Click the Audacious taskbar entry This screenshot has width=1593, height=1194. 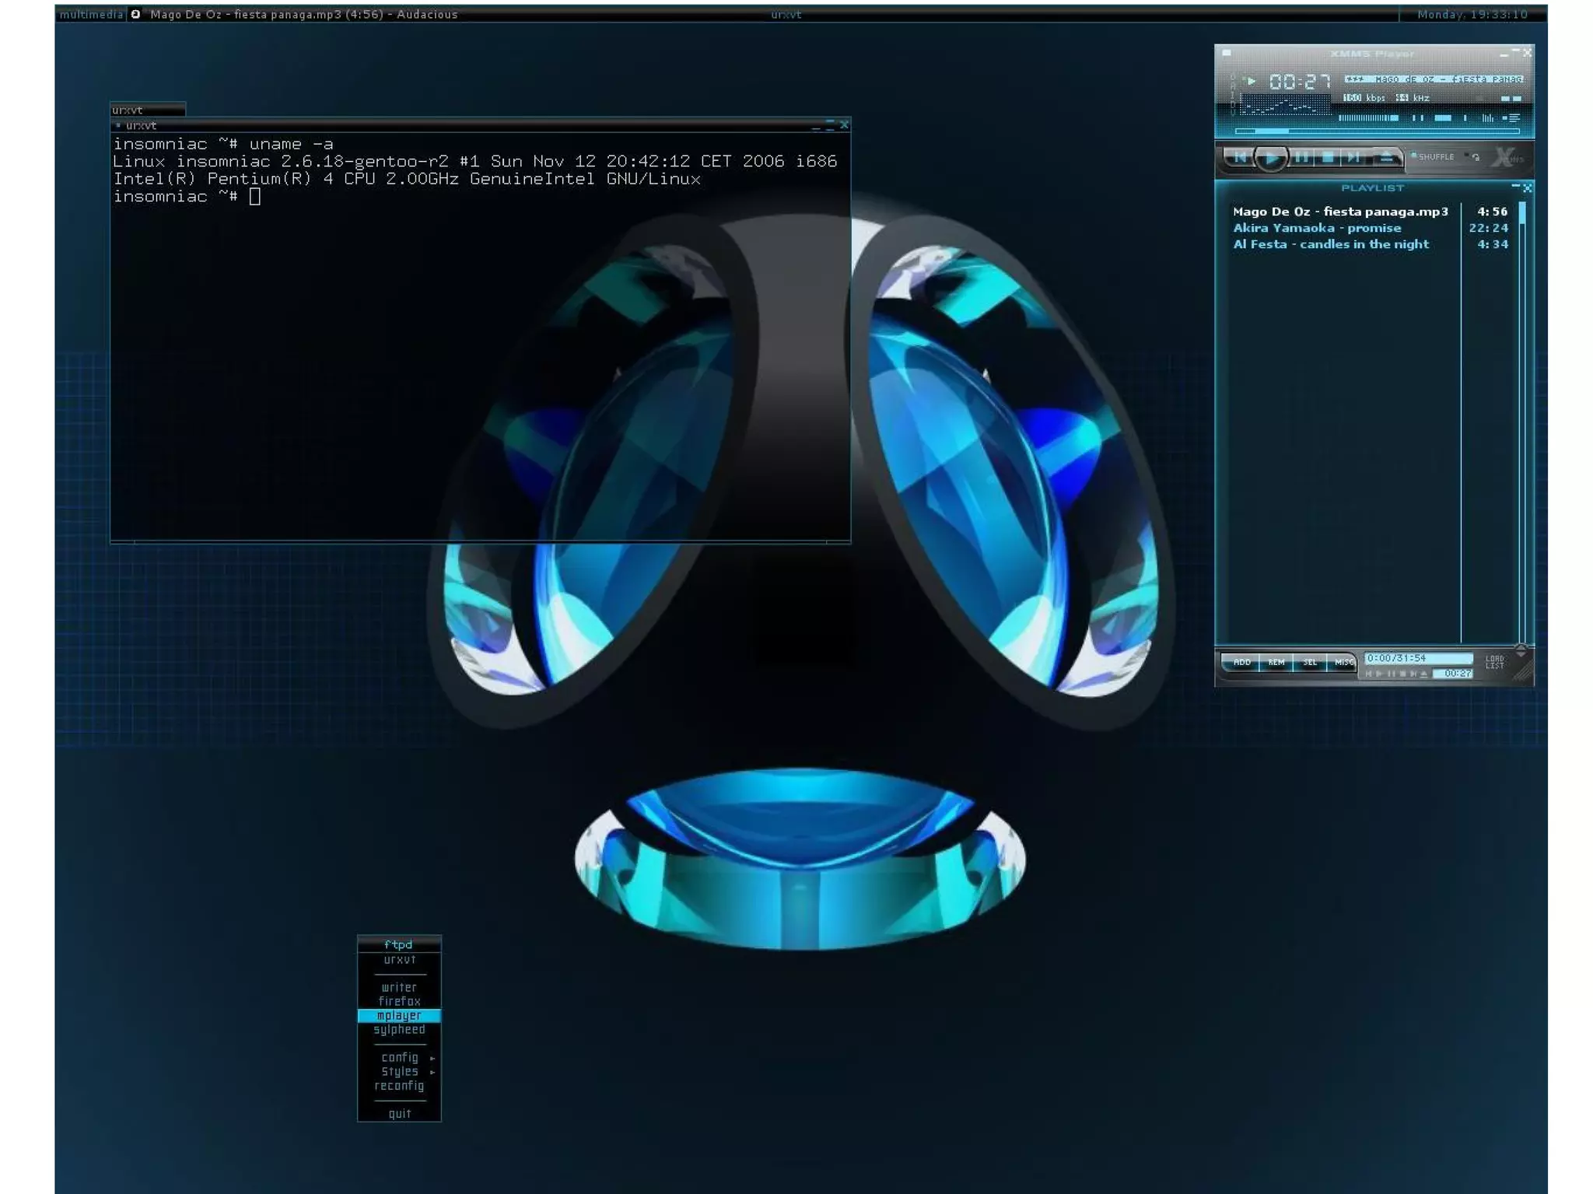(303, 14)
